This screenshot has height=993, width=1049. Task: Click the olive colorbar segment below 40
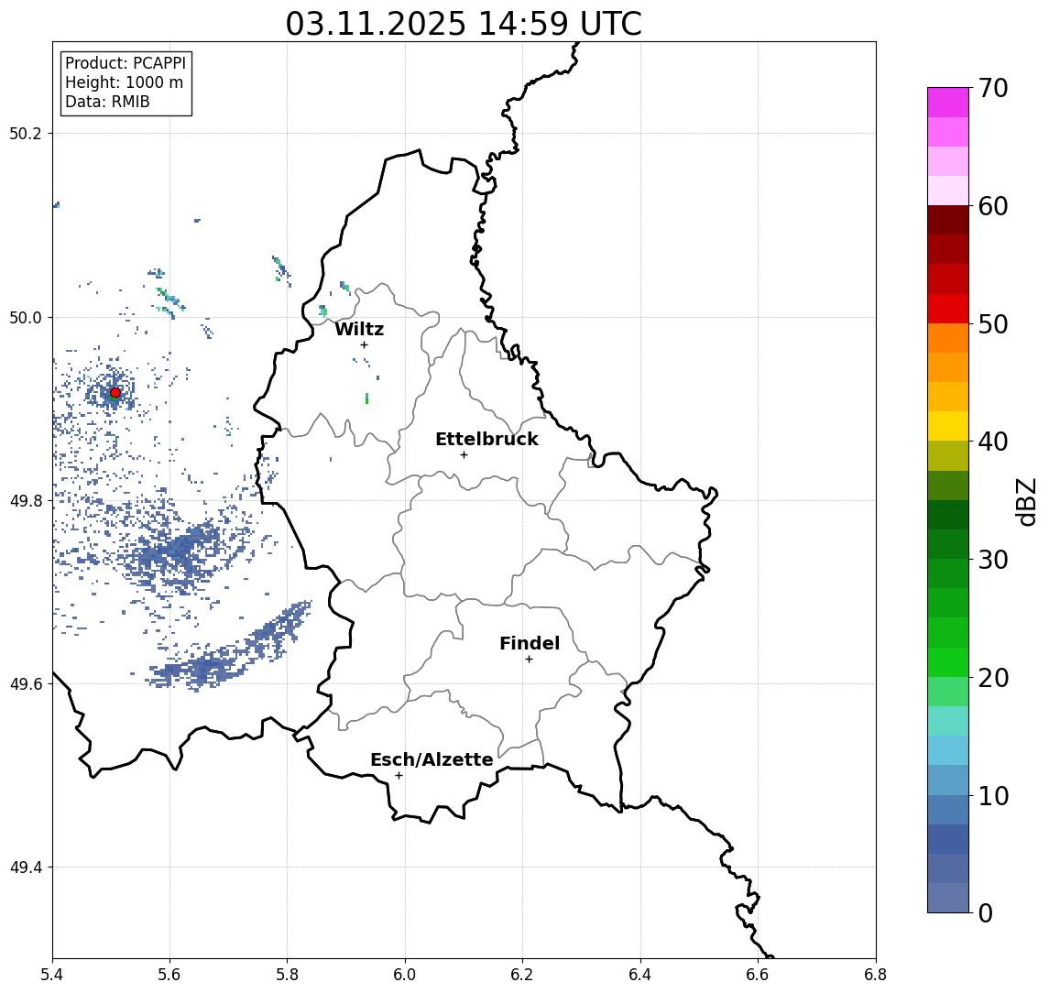point(948,455)
